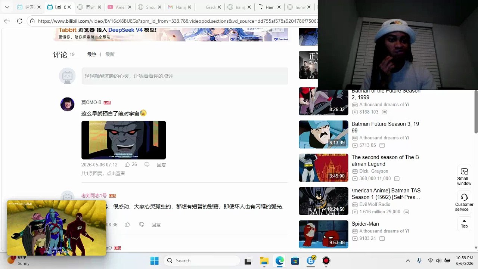Open the network and volume quick settings

point(438,261)
